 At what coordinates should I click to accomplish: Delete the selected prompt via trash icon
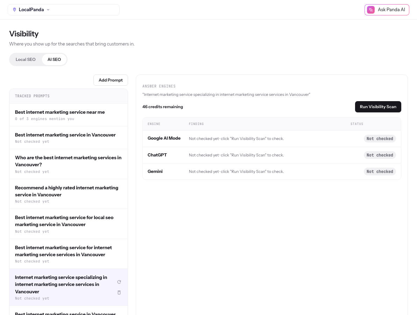[x=119, y=292]
